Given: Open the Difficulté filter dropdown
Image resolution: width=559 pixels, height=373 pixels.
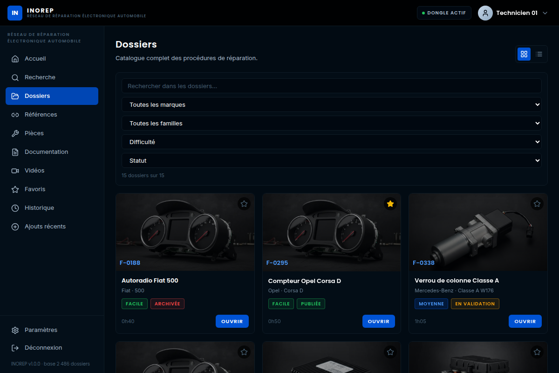Looking at the screenshot, I should (x=332, y=142).
